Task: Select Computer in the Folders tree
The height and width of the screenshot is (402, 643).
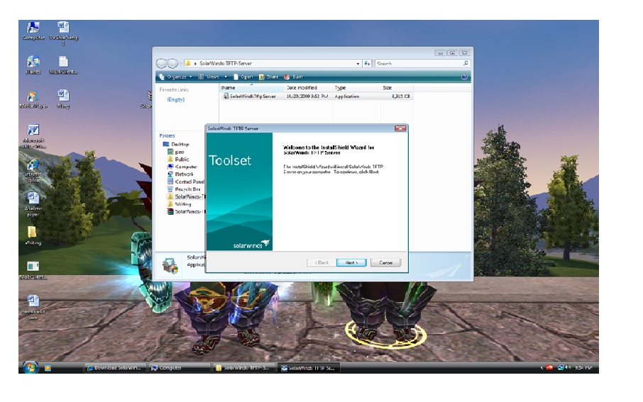Action: 182,167
